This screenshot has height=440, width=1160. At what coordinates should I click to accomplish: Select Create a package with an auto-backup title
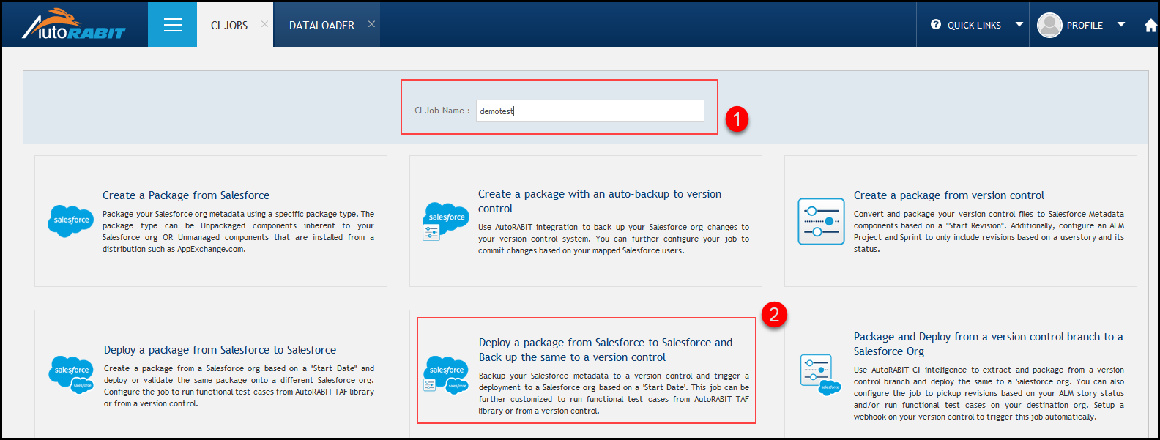pyautogui.click(x=600, y=201)
